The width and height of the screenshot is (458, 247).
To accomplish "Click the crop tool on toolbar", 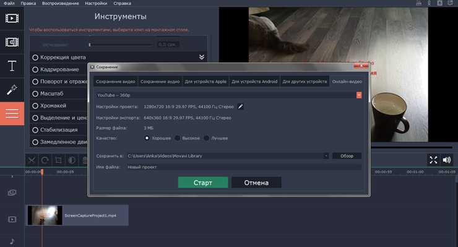I will [58, 160].
